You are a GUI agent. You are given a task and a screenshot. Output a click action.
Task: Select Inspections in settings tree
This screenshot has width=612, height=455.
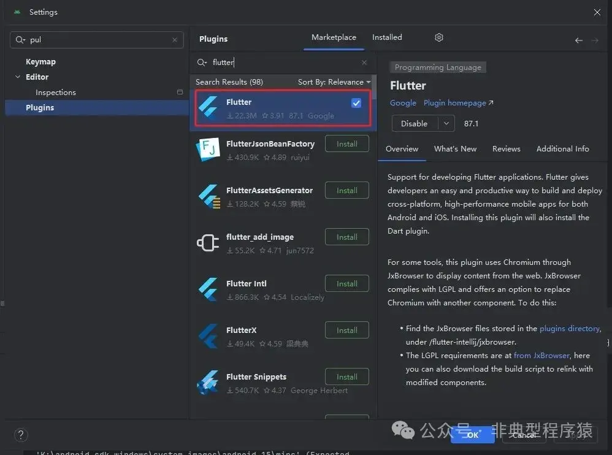click(x=55, y=93)
